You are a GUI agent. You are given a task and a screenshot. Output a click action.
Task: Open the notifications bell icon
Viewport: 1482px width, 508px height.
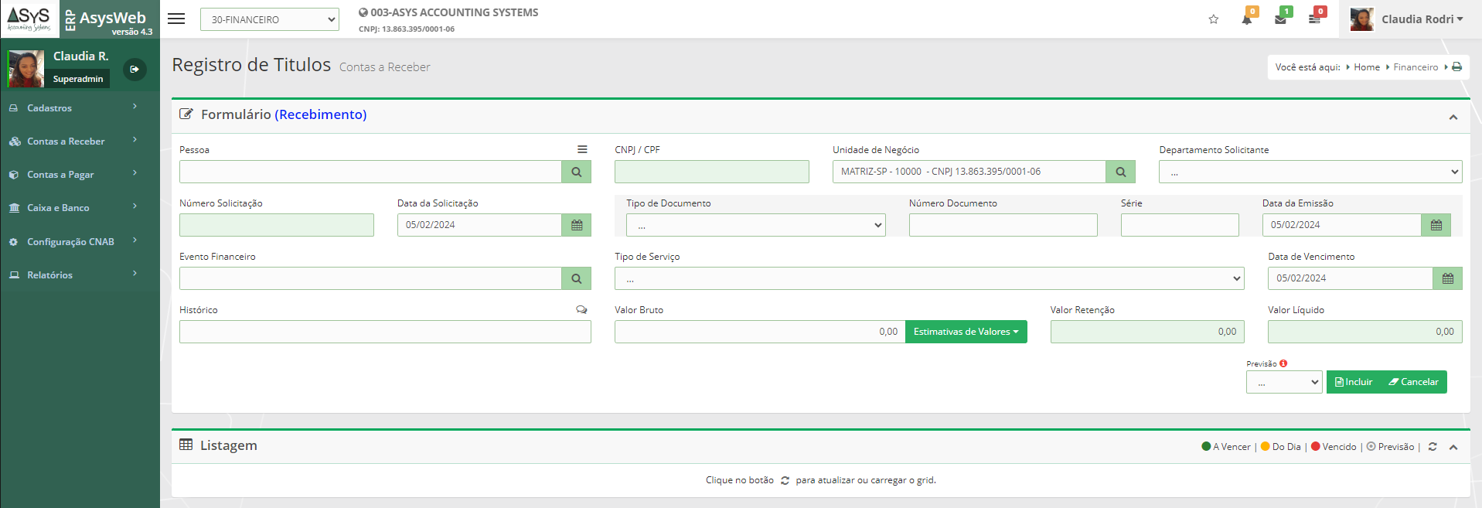click(1247, 19)
